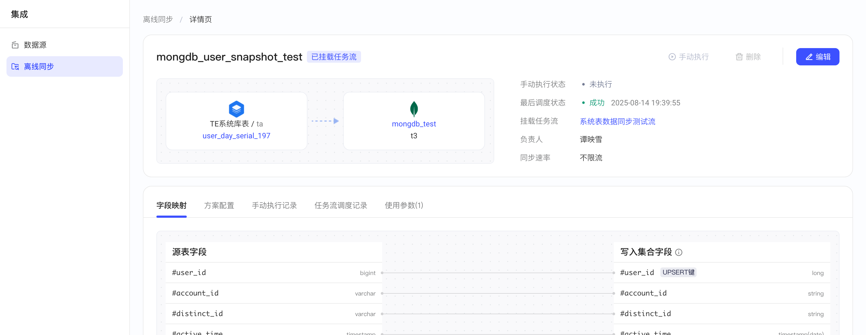The image size is (866, 335).
Task: Click the t3 collection name
Action: click(x=414, y=136)
